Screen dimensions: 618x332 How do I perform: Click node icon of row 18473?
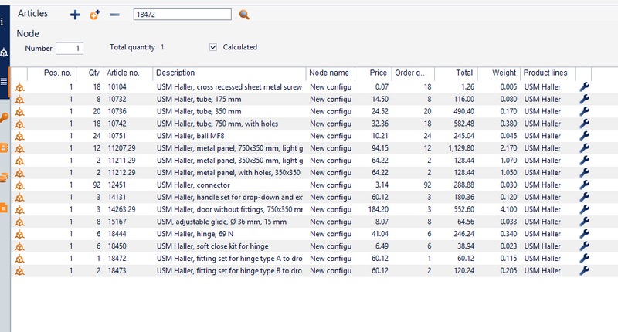click(19, 271)
